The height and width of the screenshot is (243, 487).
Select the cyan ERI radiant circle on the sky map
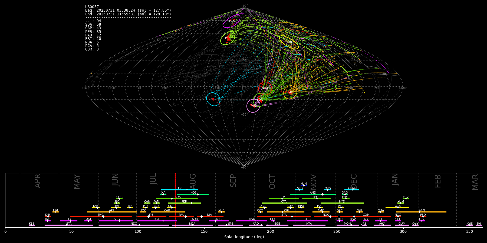[213, 99]
